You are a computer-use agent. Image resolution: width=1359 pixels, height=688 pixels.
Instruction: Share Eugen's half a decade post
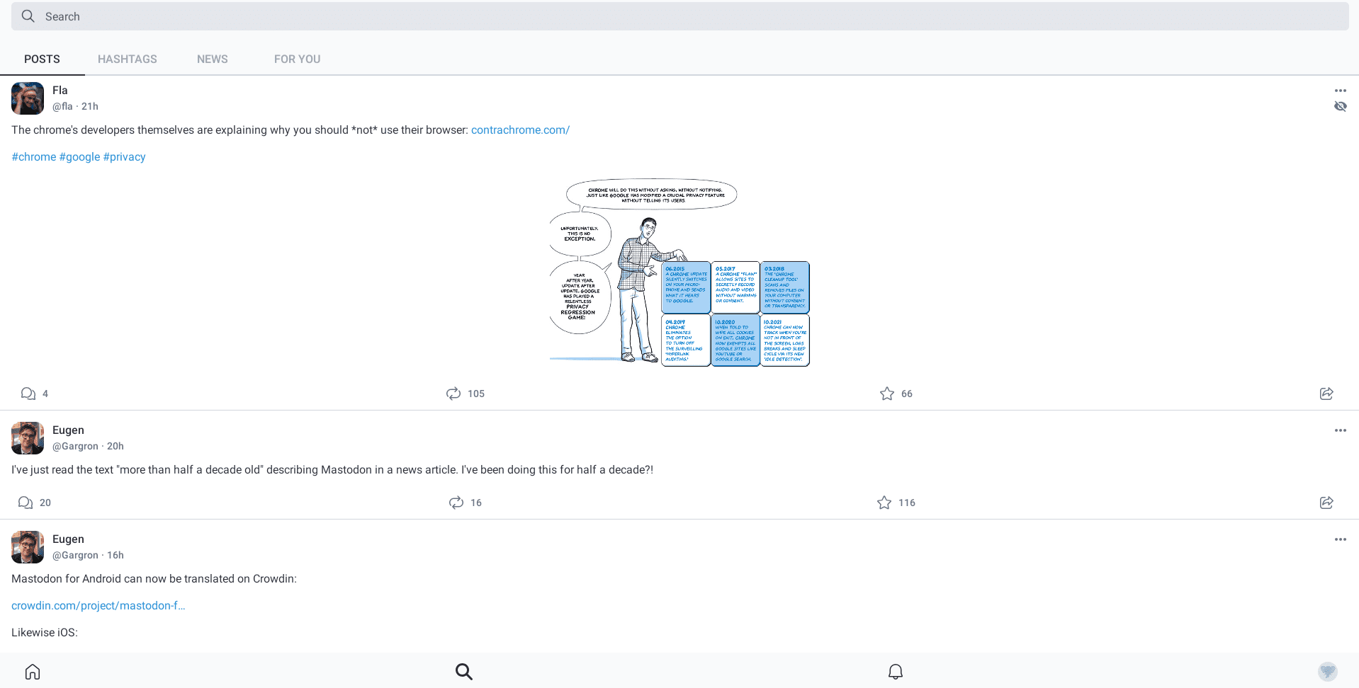click(1326, 503)
